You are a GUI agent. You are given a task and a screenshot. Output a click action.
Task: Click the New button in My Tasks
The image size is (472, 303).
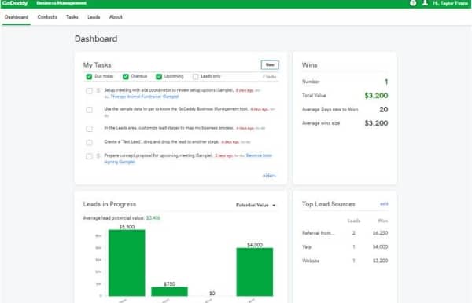(x=270, y=65)
